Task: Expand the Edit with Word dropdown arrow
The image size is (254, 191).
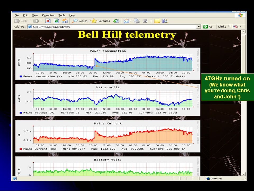Action: [x=151, y=21]
